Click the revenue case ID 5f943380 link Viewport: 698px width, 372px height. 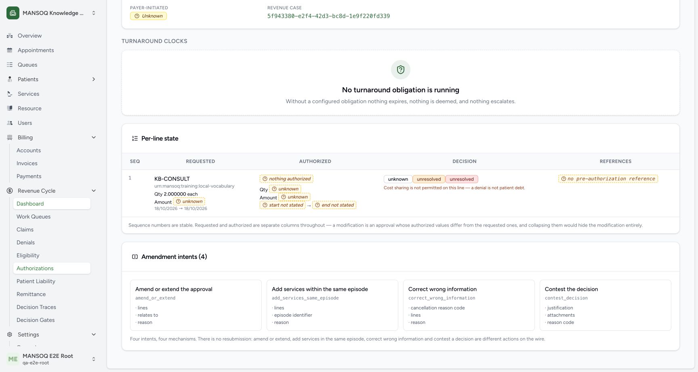(x=328, y=16)
